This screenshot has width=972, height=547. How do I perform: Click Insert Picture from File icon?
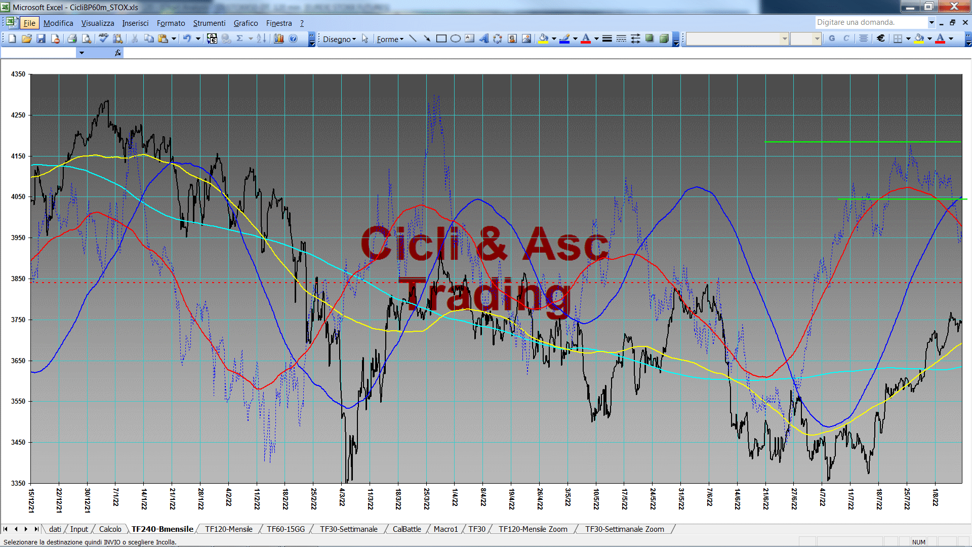pos(526,39)
